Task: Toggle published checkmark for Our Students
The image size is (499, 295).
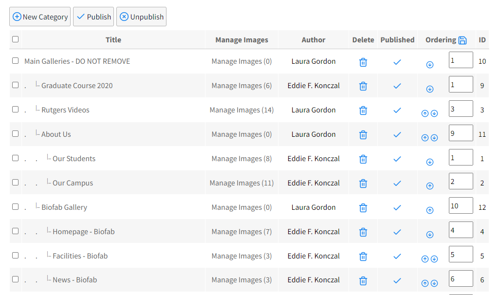Action: 397,159
